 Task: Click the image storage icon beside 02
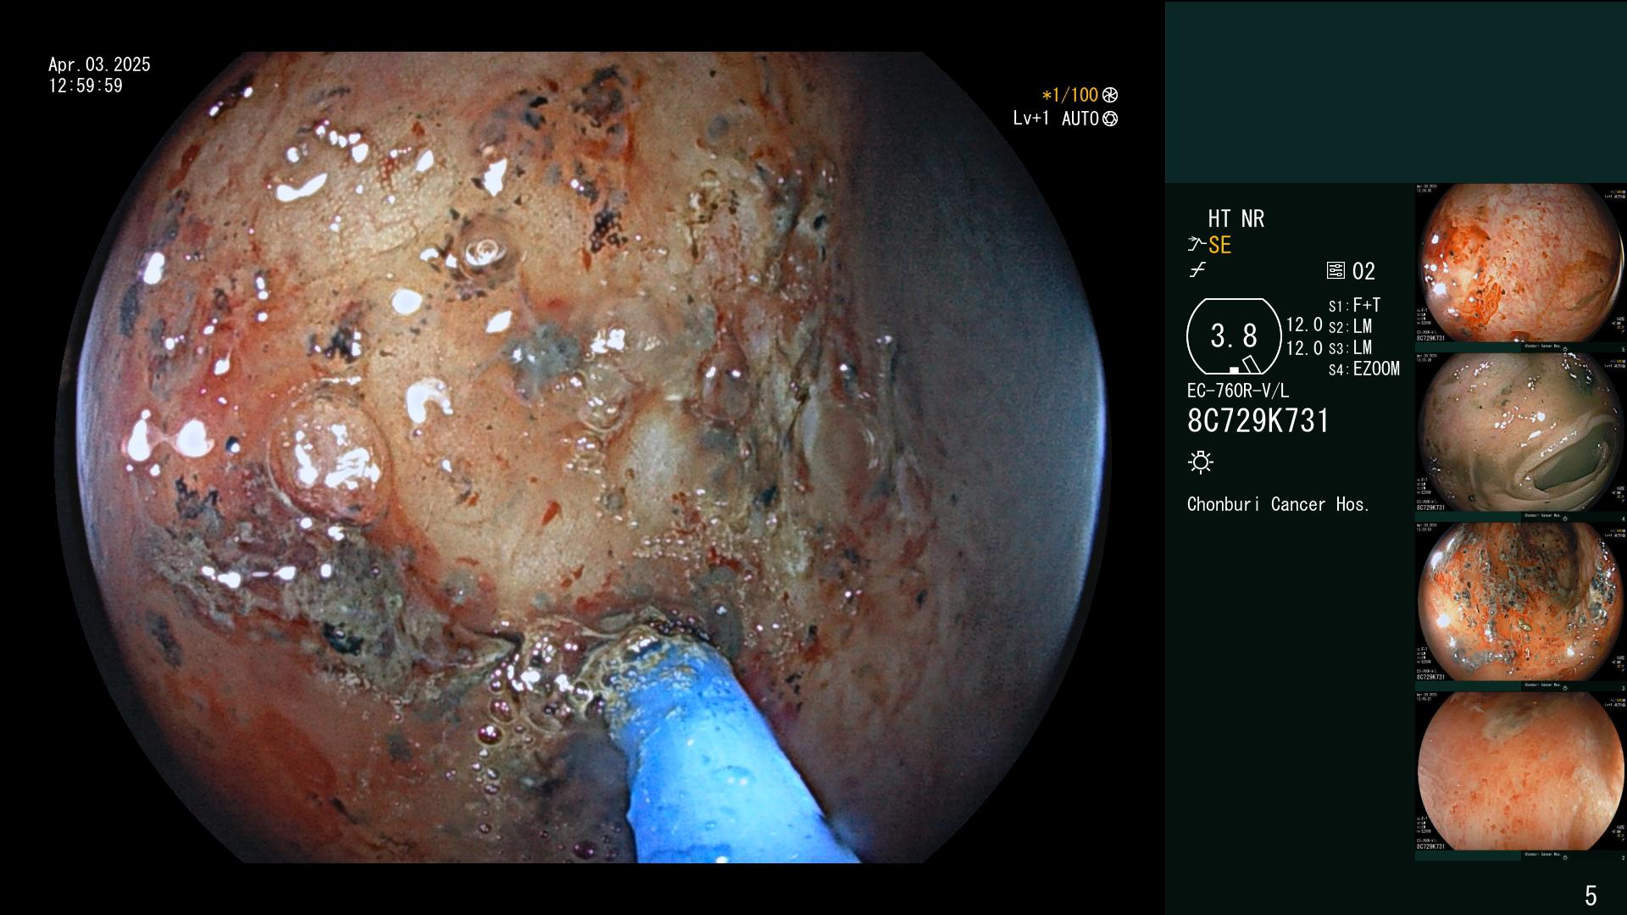coord(1335,271)
